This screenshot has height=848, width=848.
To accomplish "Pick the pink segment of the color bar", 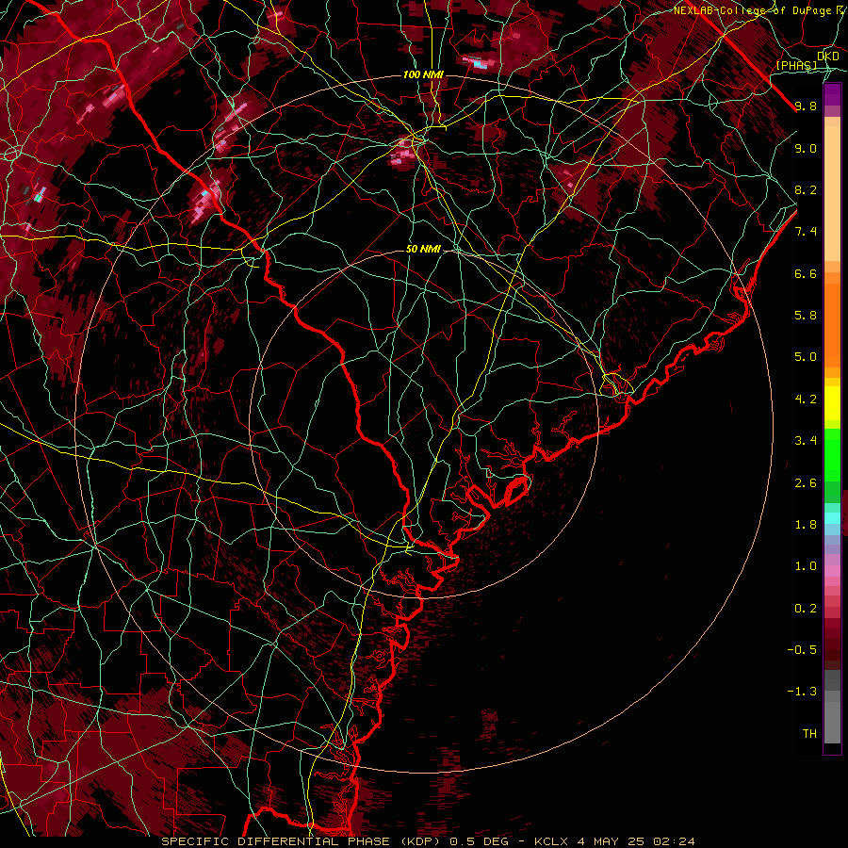I will (x=832, y=571).
